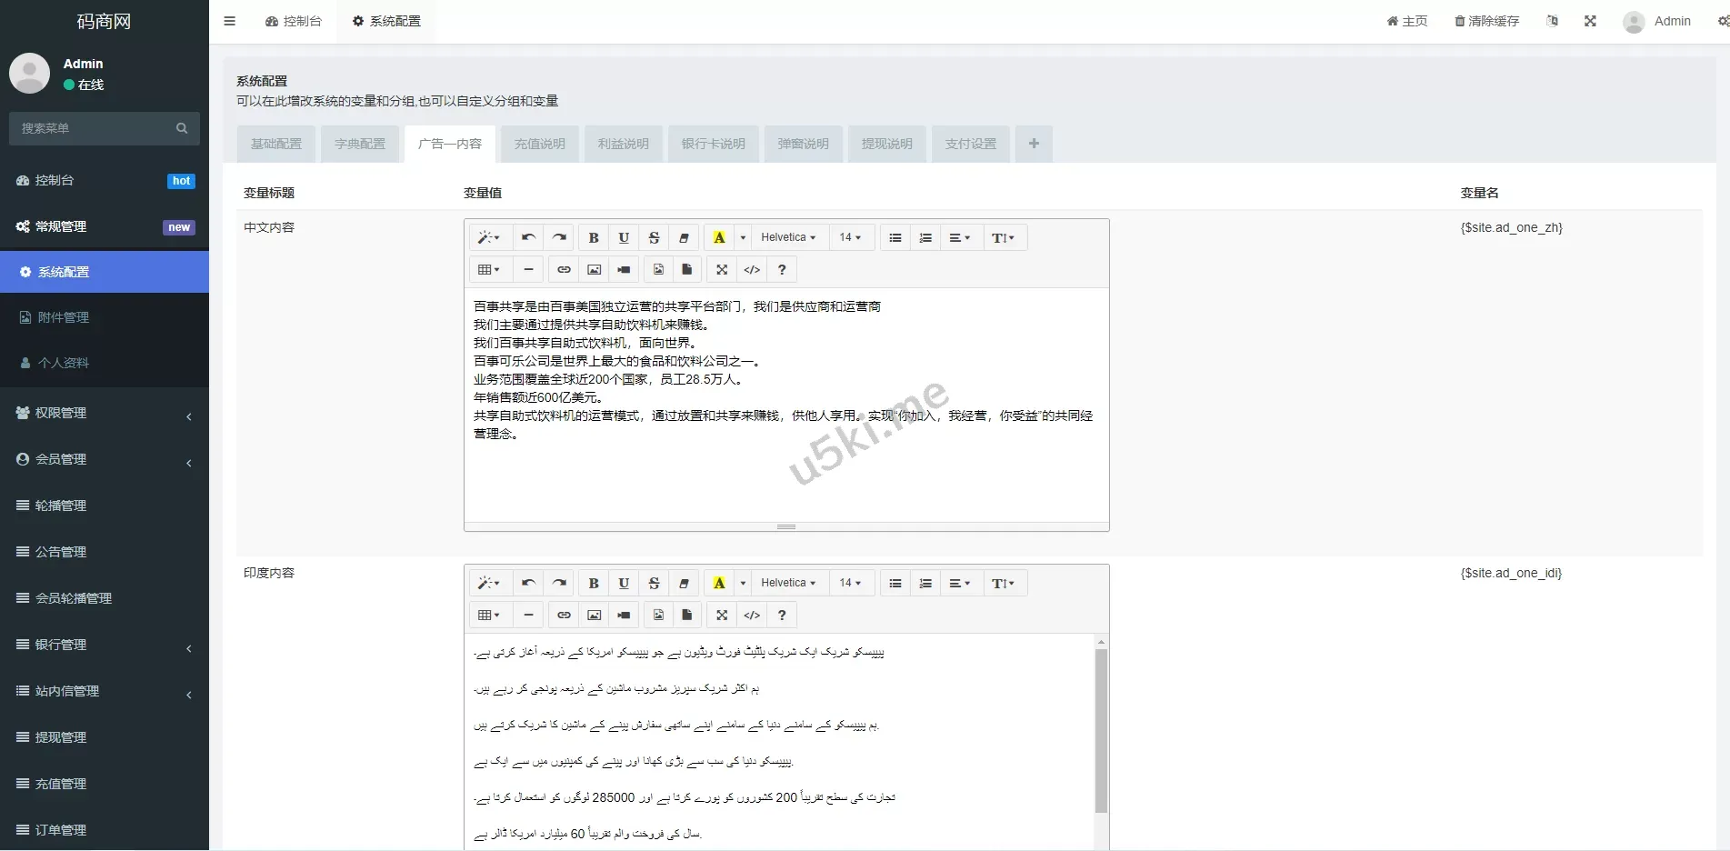Open the Helvetica font dropdown in the Chinese editor
Viewport: 1730px width, 851px height.
click(788, 238)
